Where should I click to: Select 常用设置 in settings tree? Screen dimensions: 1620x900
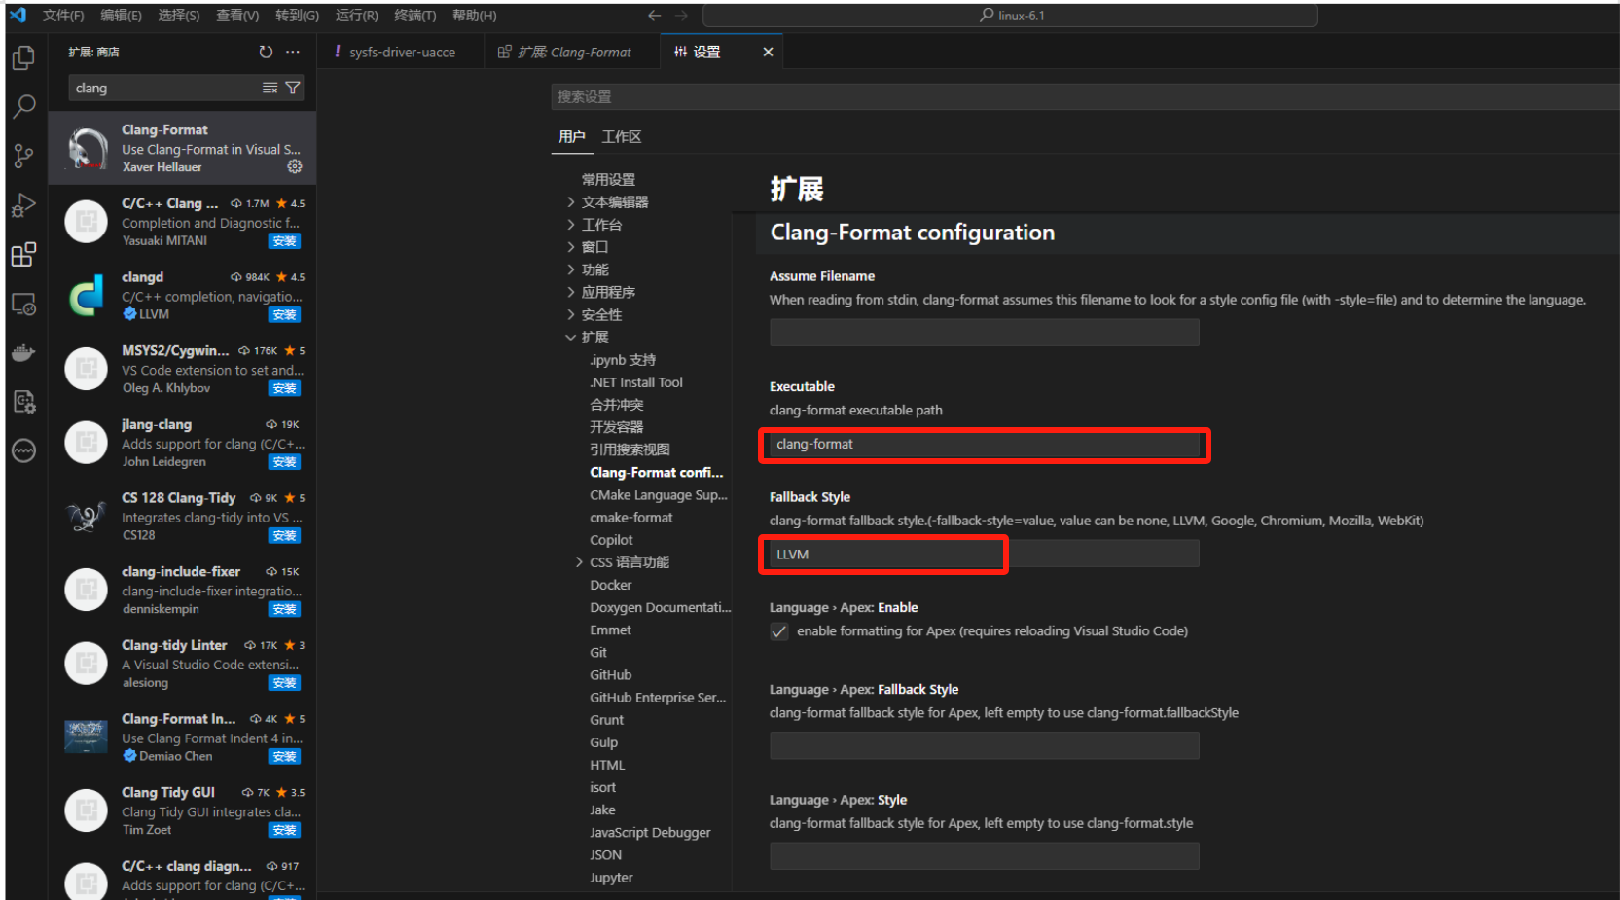608,180
